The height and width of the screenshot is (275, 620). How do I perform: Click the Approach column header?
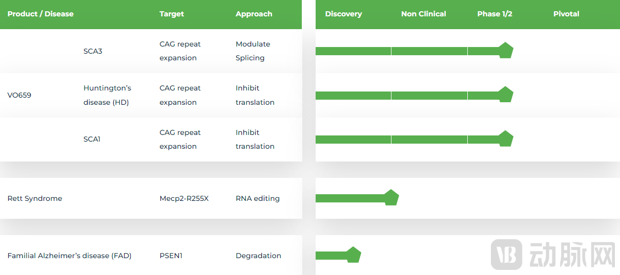(254, 14)
